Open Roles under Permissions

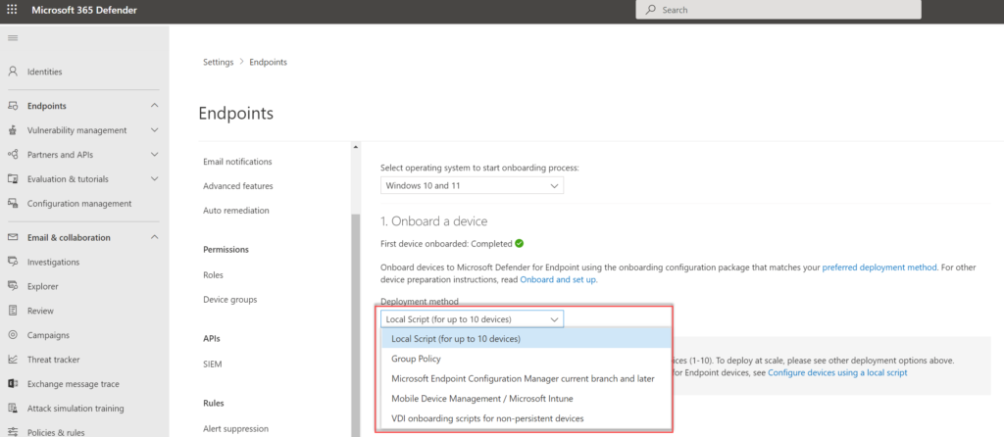pyautogui.click(x=213, y=275)
